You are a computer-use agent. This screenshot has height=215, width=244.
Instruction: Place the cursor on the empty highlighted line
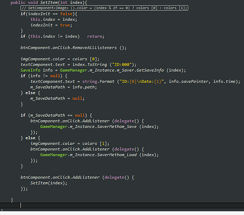pyautogui.click(x=122, y=205)
